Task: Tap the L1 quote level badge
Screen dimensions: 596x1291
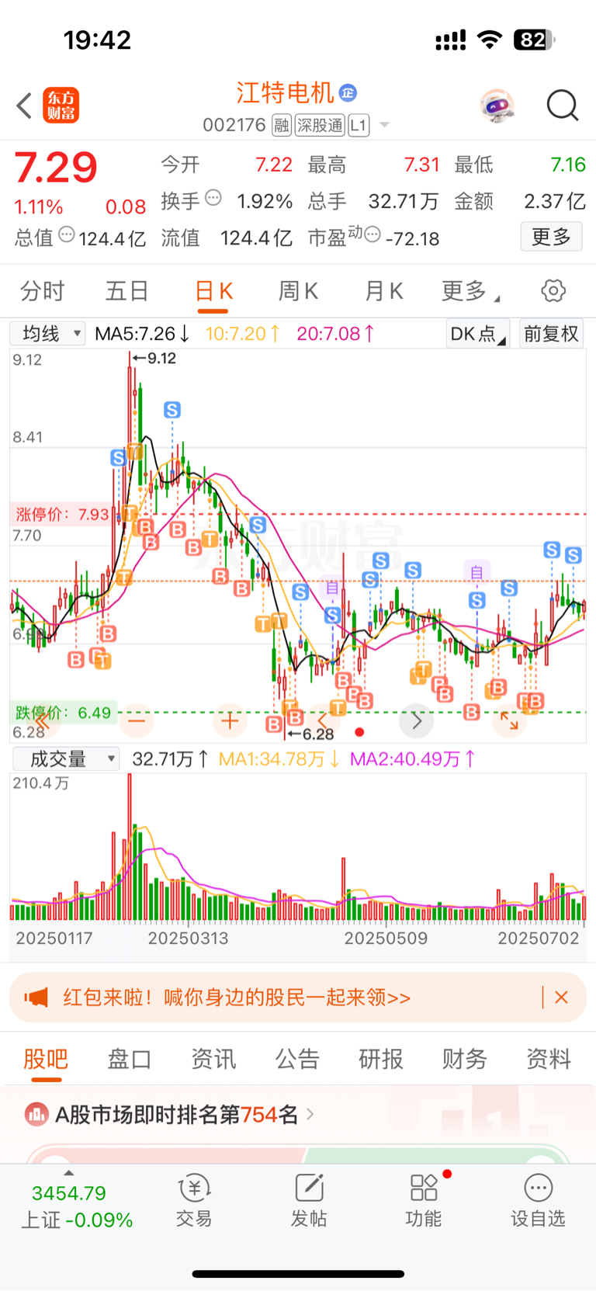Action: pos(359,125)
